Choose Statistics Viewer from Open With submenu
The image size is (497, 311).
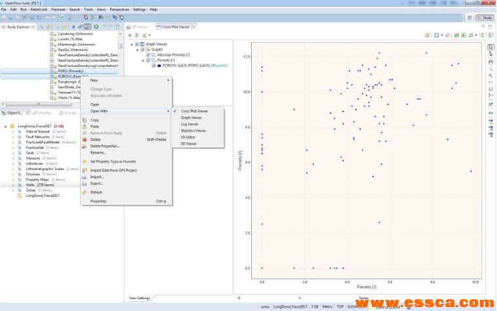click(x=193, y=131)
